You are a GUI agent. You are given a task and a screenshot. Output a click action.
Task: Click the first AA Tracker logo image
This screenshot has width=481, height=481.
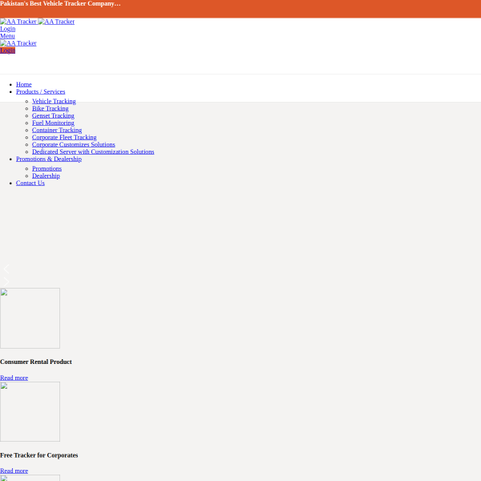click(x=18, y=22)
